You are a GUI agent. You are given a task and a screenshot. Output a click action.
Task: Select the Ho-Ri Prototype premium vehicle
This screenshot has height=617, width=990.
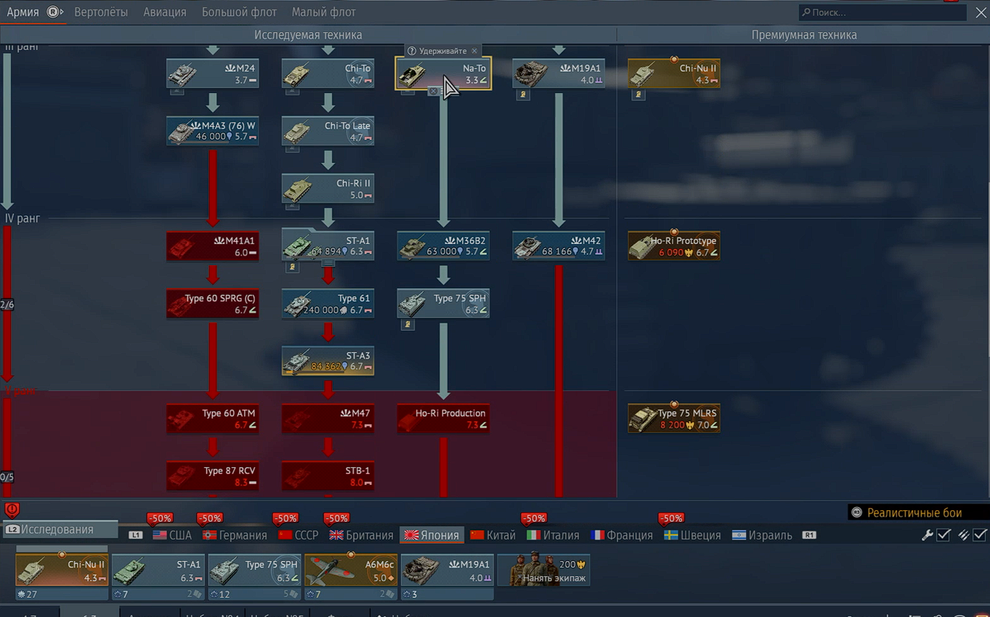tap(674, 246)
